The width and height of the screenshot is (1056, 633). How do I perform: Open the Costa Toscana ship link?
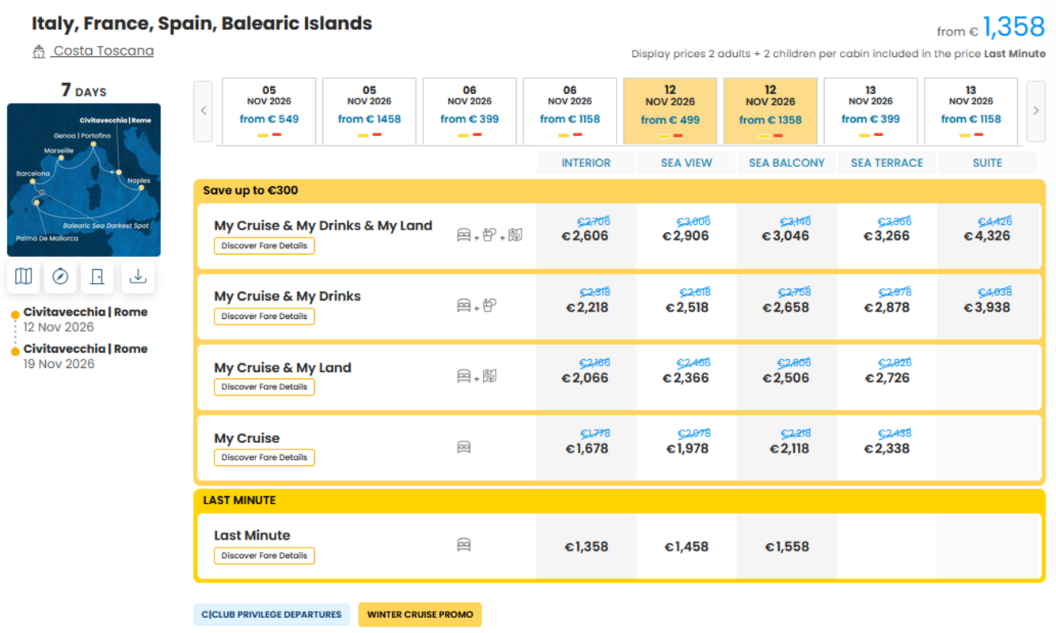(x=103, y=51)
